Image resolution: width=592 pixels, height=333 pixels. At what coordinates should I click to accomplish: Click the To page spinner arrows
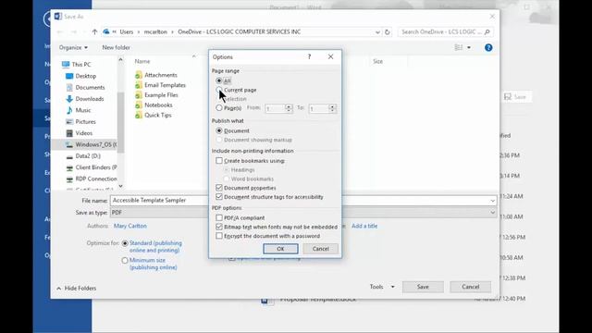333,109
